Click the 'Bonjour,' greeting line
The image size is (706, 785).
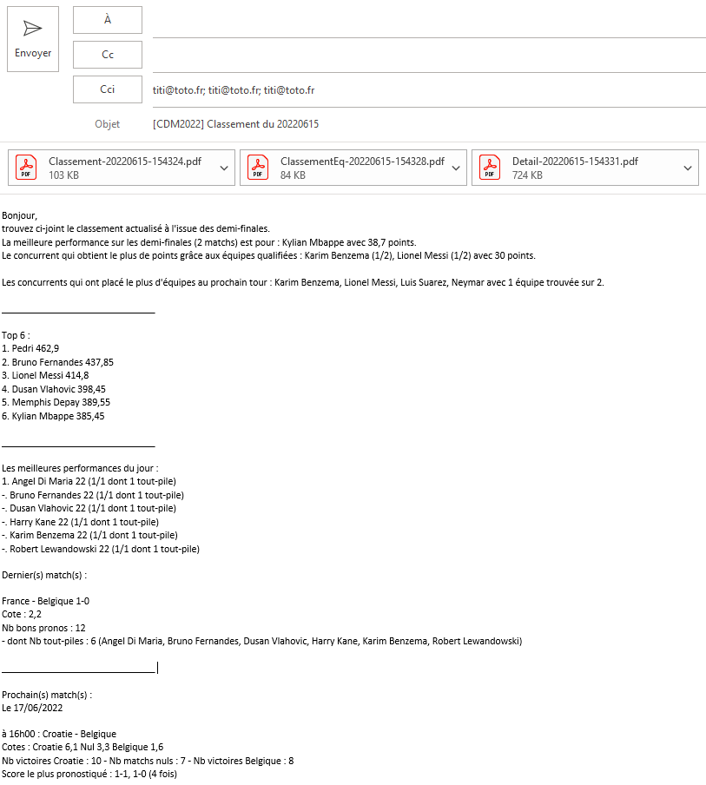click(19, 215)
